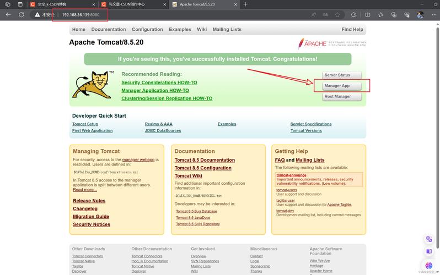The height and width of the screenshot is (275, 440).
Task: Open Security Considerations HOW-TO link
Action: pyautogui.click(x=159, y=82)
